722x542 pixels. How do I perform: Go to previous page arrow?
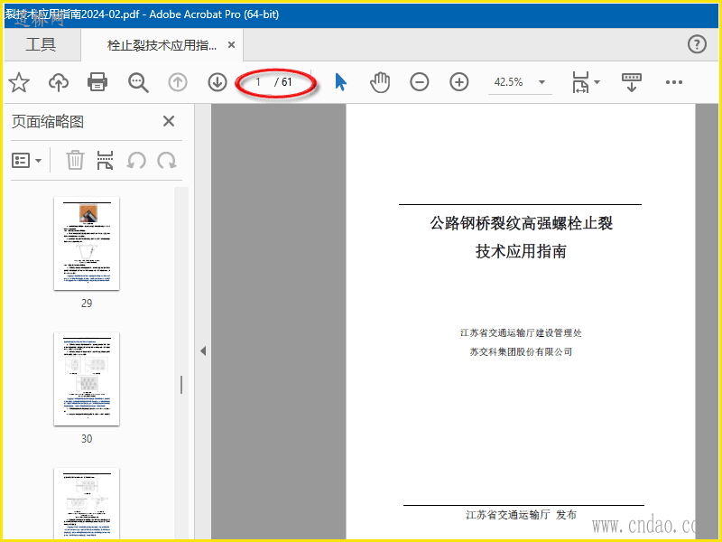tap(178, 82)
